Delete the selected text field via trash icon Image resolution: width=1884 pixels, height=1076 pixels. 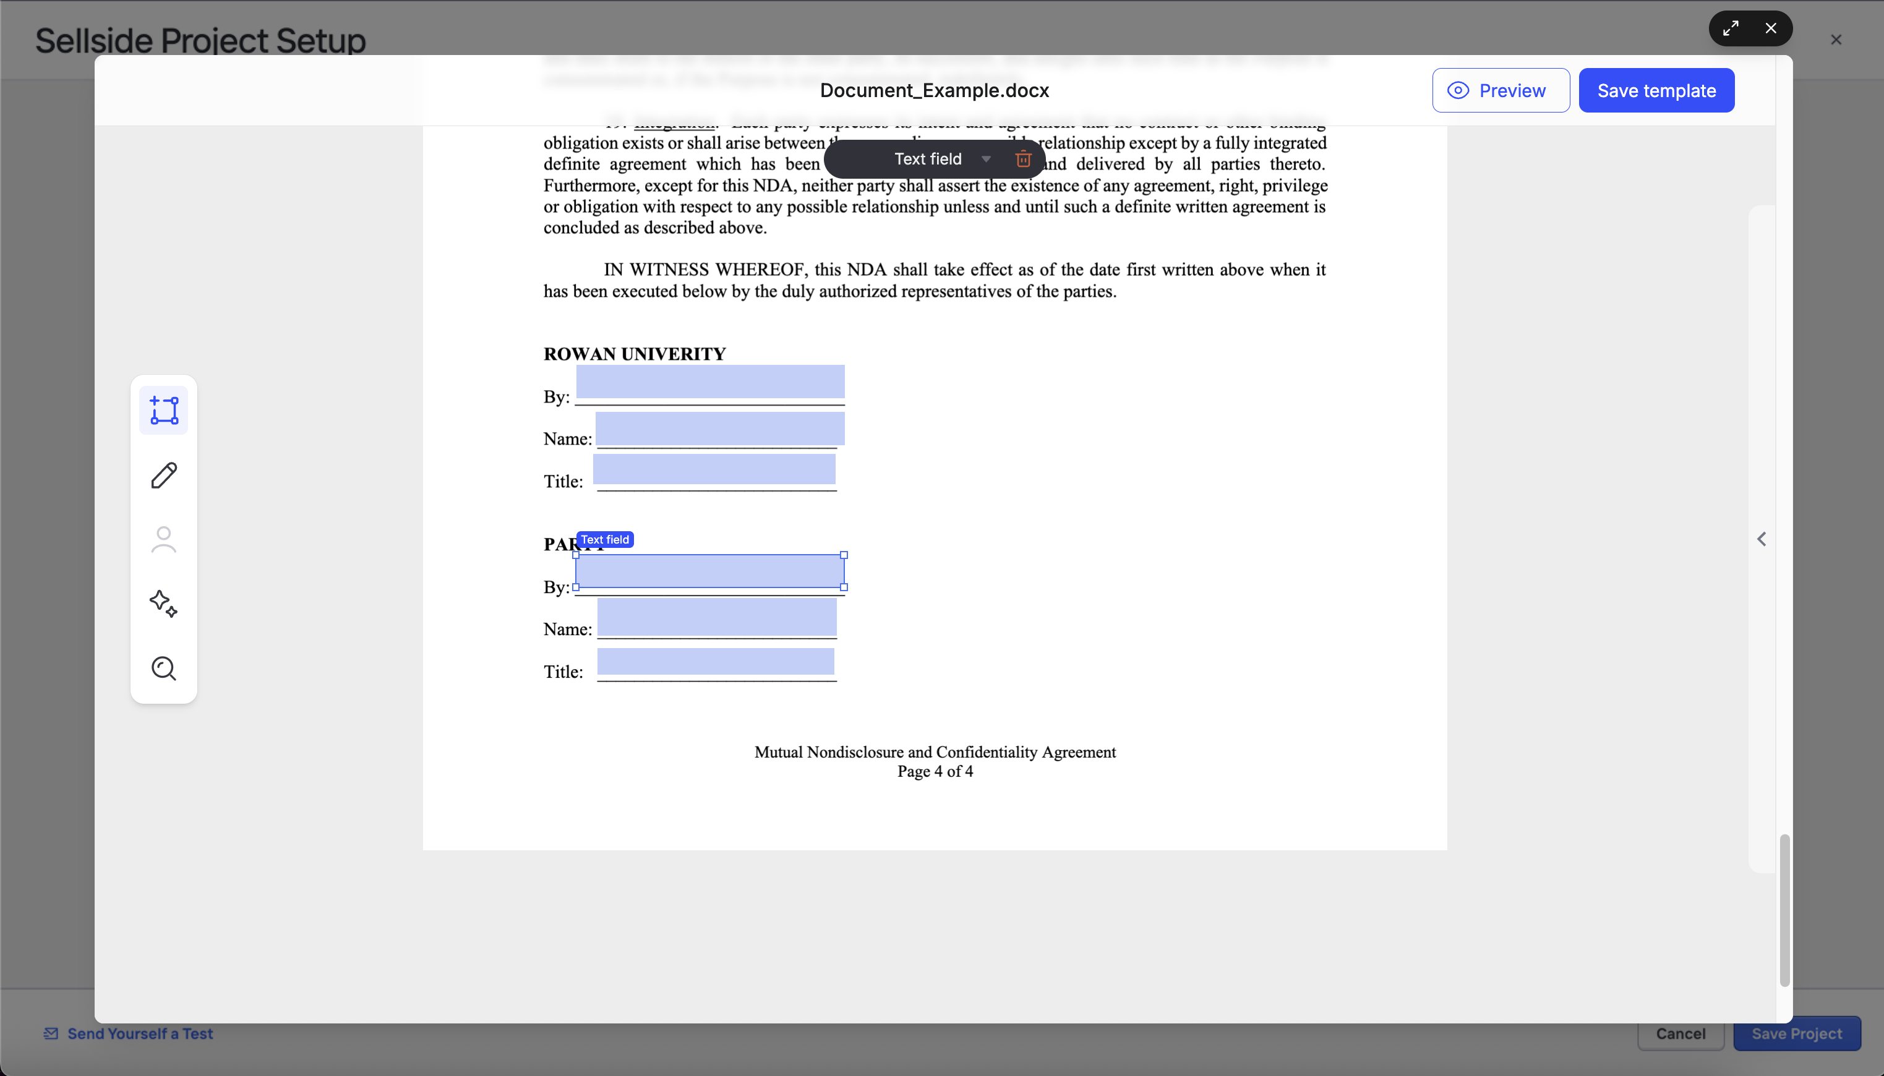tap(1023, 159)
